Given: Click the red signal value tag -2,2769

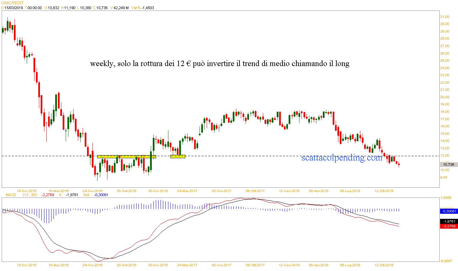Looking at the screenshot, I should click(x=448, y=226).
